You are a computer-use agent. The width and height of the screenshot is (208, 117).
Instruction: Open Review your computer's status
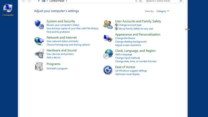[x=63, y=25]
